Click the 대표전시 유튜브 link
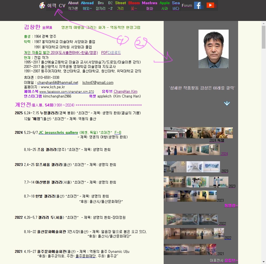Viewport: 266px width, 264px height. [224, 260]
